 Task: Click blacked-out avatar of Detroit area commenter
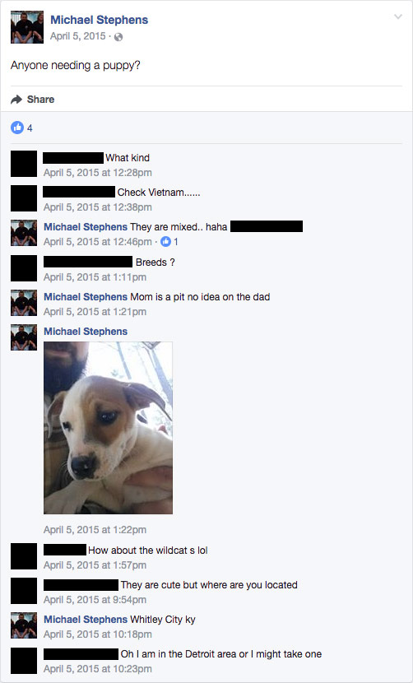(x=24, y=661)
